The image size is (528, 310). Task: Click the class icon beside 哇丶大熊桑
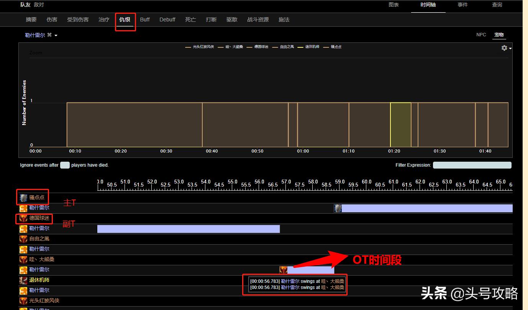pyautogui.click(x=23, y=260)
